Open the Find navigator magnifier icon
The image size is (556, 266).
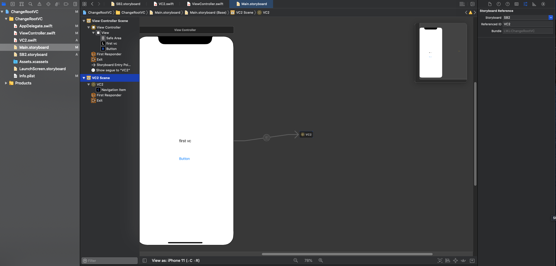coord(30,4)
